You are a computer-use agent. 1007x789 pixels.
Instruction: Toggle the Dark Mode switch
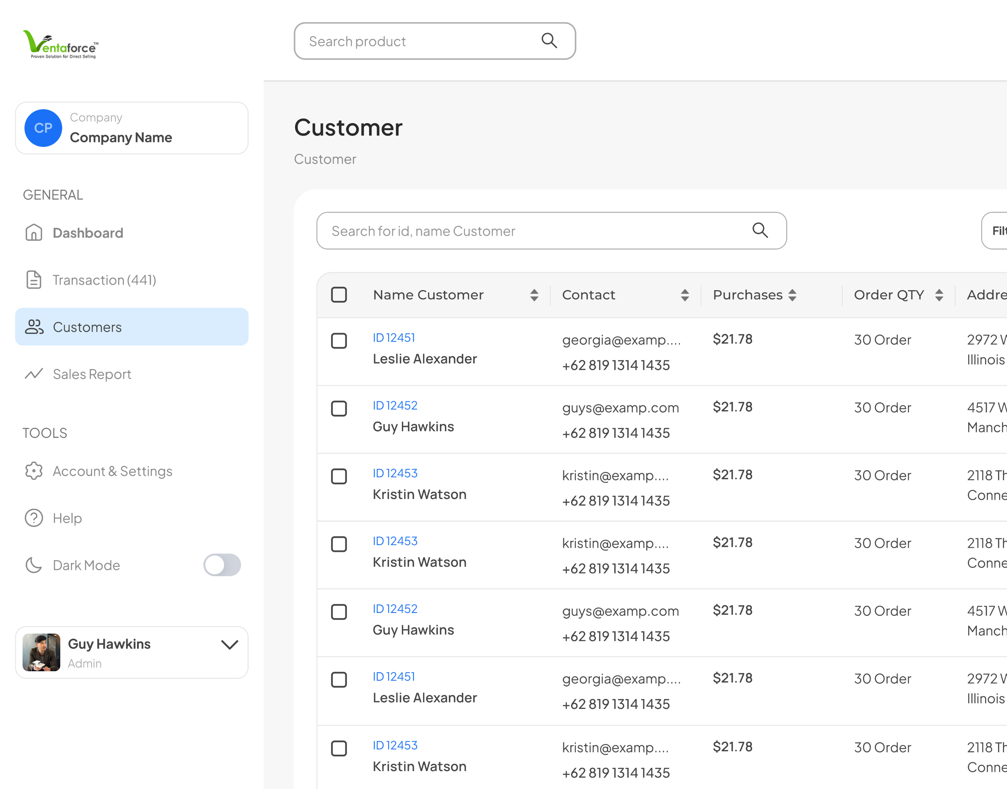point(222,565)
